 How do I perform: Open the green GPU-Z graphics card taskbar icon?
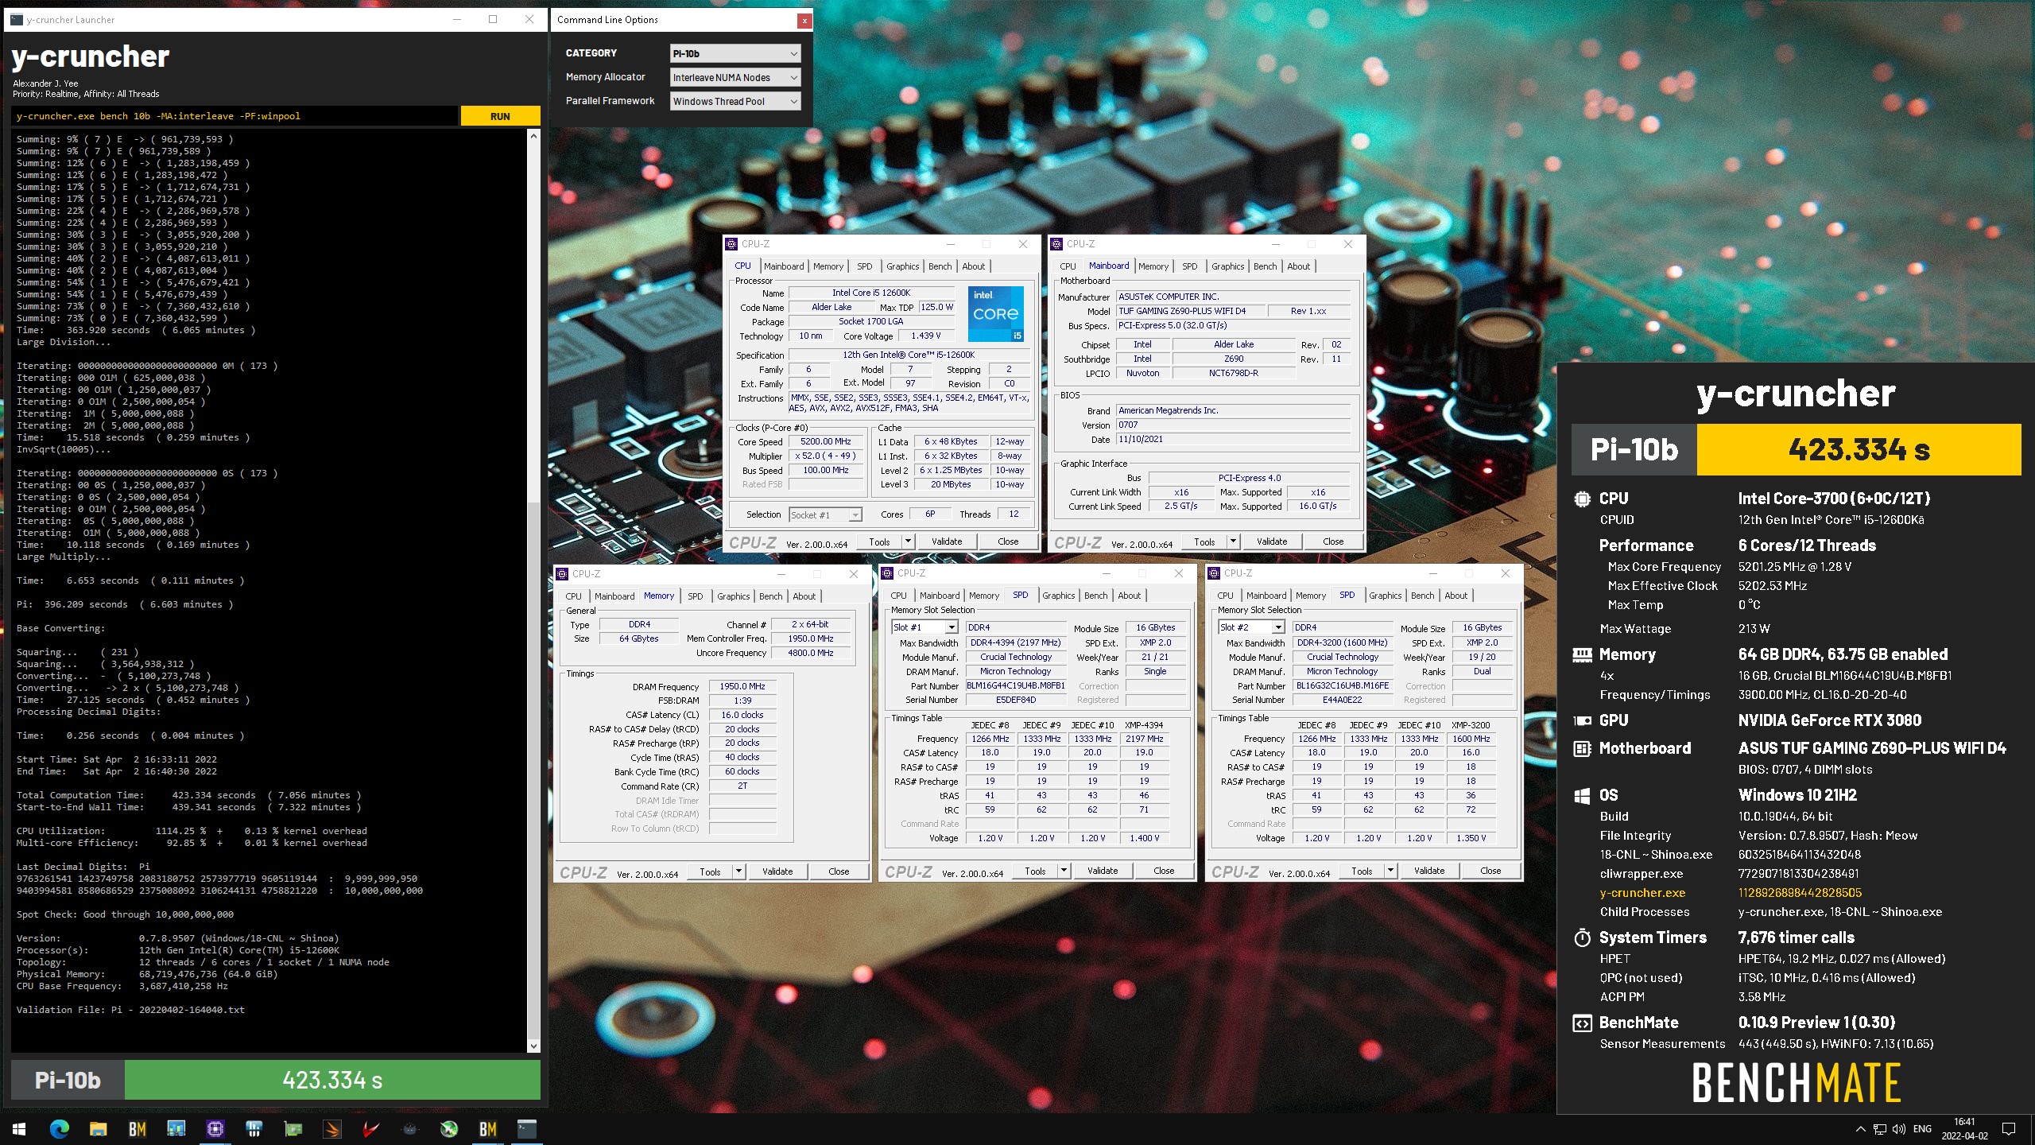pos(293,1128)
